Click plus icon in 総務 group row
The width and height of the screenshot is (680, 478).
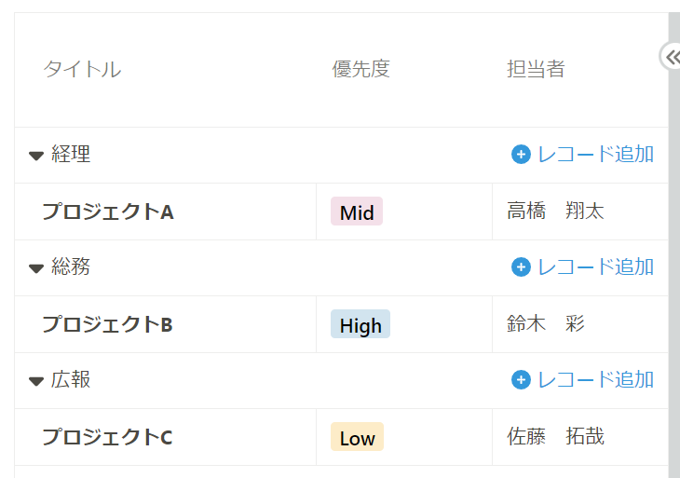click(x=521, y=267)
